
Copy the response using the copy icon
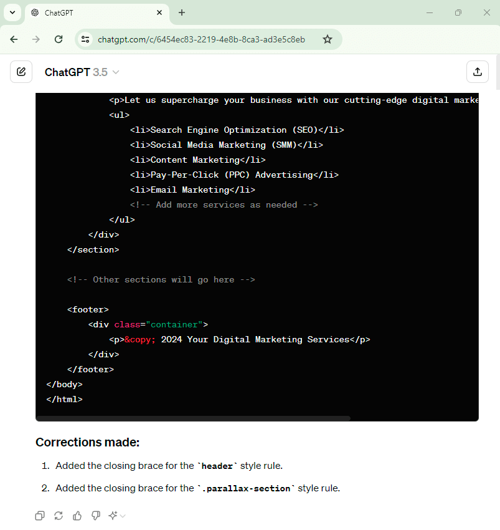40,516
